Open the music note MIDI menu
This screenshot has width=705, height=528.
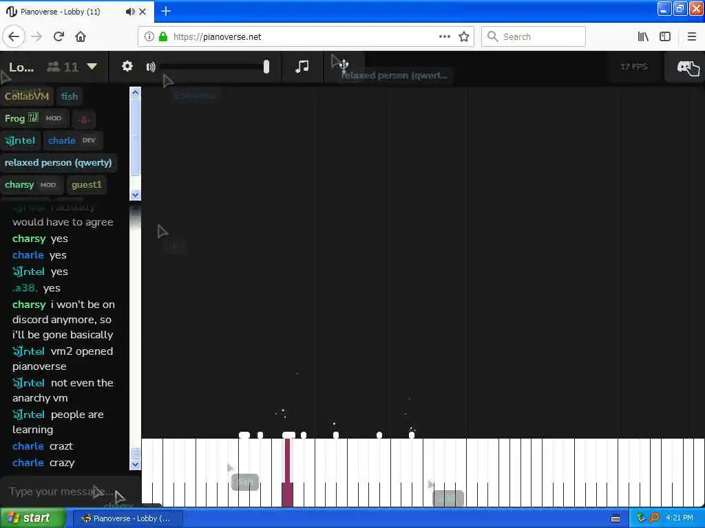(x=302, y=67)
